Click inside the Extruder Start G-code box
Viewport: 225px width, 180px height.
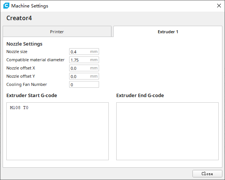tap(58, 131)
